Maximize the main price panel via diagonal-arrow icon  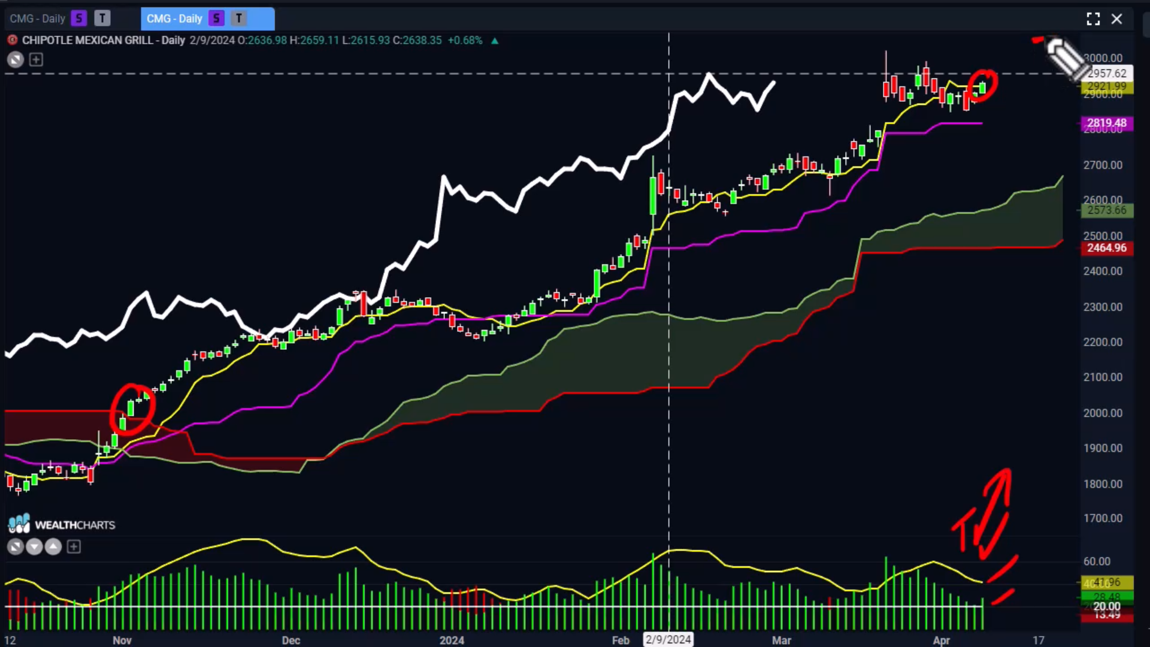click(16, 59)
